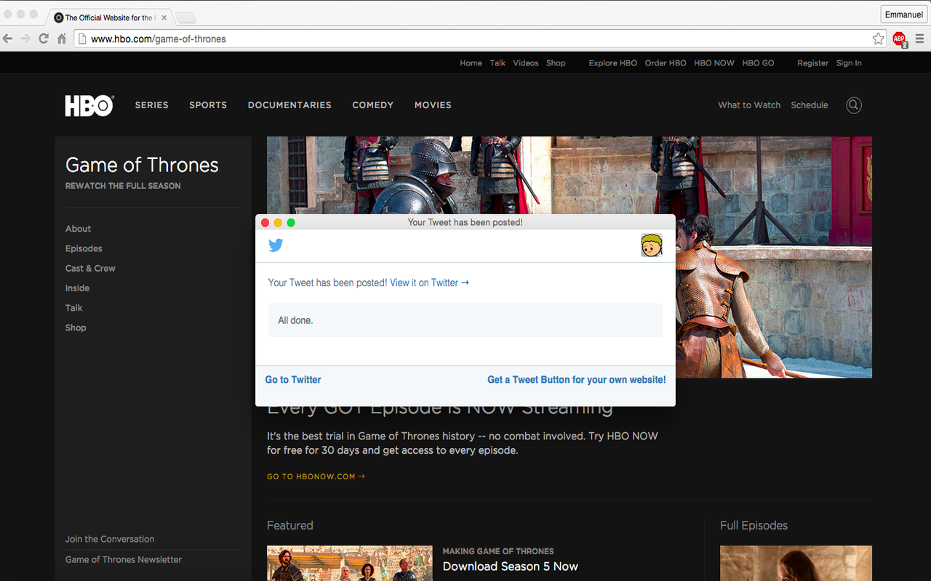
Task: Click the Videos link in top bar
Action: pyautogui.click(x=526, y=63)
